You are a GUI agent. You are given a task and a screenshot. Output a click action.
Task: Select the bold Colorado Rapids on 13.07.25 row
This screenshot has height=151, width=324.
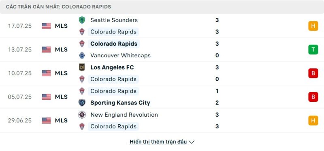114,44
